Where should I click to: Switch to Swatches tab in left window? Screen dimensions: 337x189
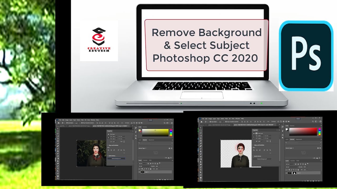pos(145,127)
